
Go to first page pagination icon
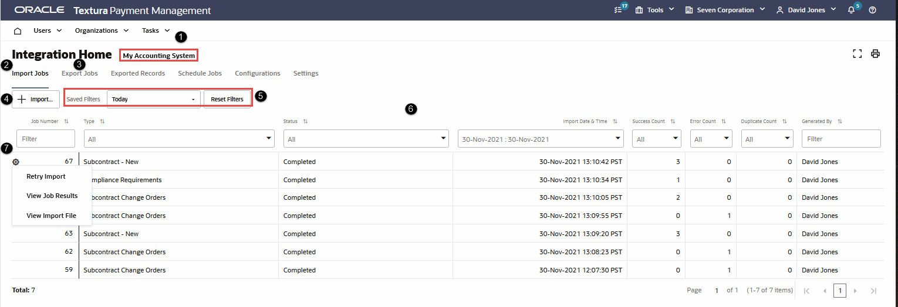tap(806, 291)
